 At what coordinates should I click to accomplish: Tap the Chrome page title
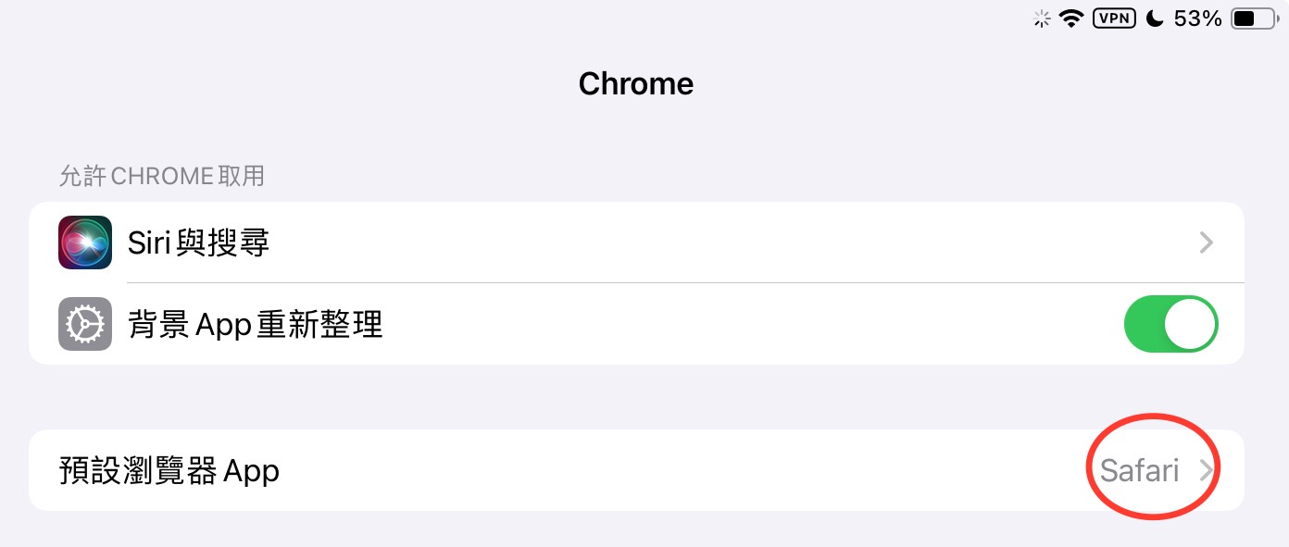point(636,84)
